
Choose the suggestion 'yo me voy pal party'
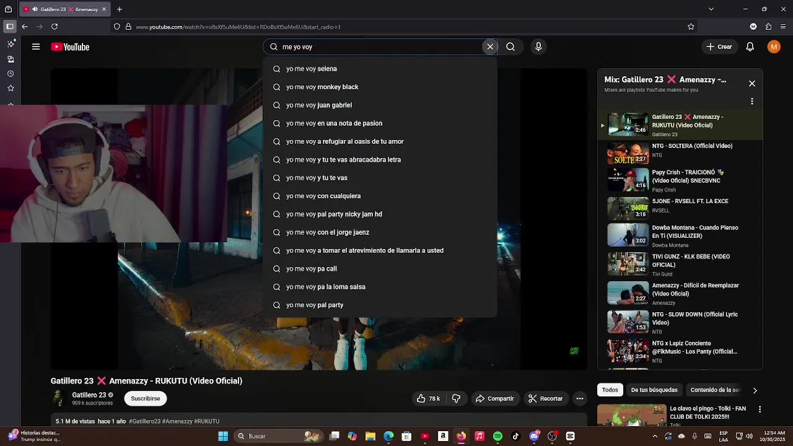tap(380, 305)
